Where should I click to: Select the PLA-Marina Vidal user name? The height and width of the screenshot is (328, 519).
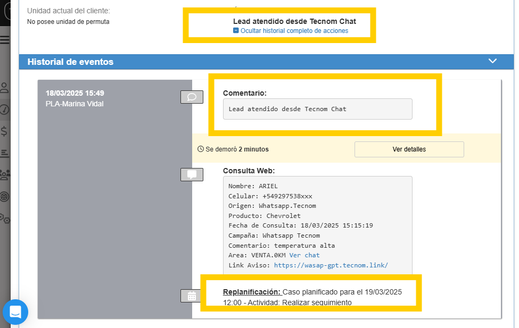pyautogui.click(x=75, y=104)
